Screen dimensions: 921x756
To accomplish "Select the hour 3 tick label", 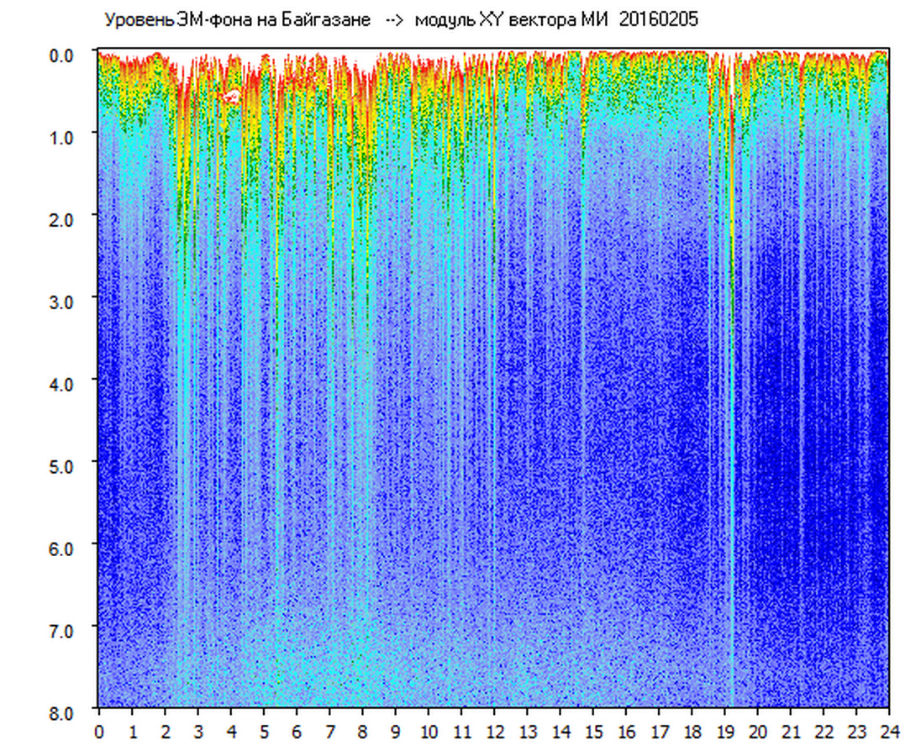I will [x=198, y=731].
